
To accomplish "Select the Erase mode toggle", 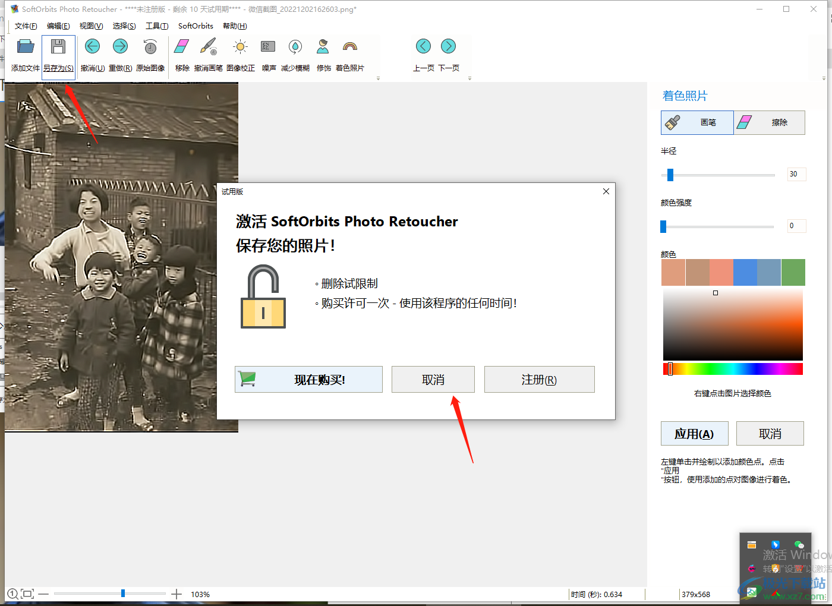I will pyautogui.click(x=770, y=122).
